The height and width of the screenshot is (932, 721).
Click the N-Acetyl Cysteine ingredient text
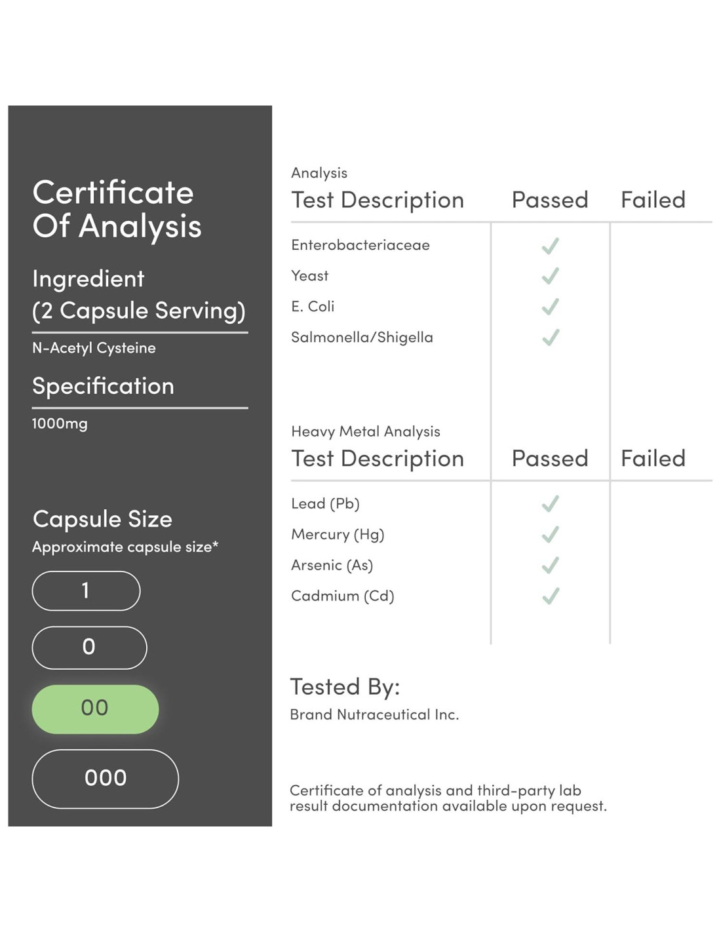(x=94, y=348)
